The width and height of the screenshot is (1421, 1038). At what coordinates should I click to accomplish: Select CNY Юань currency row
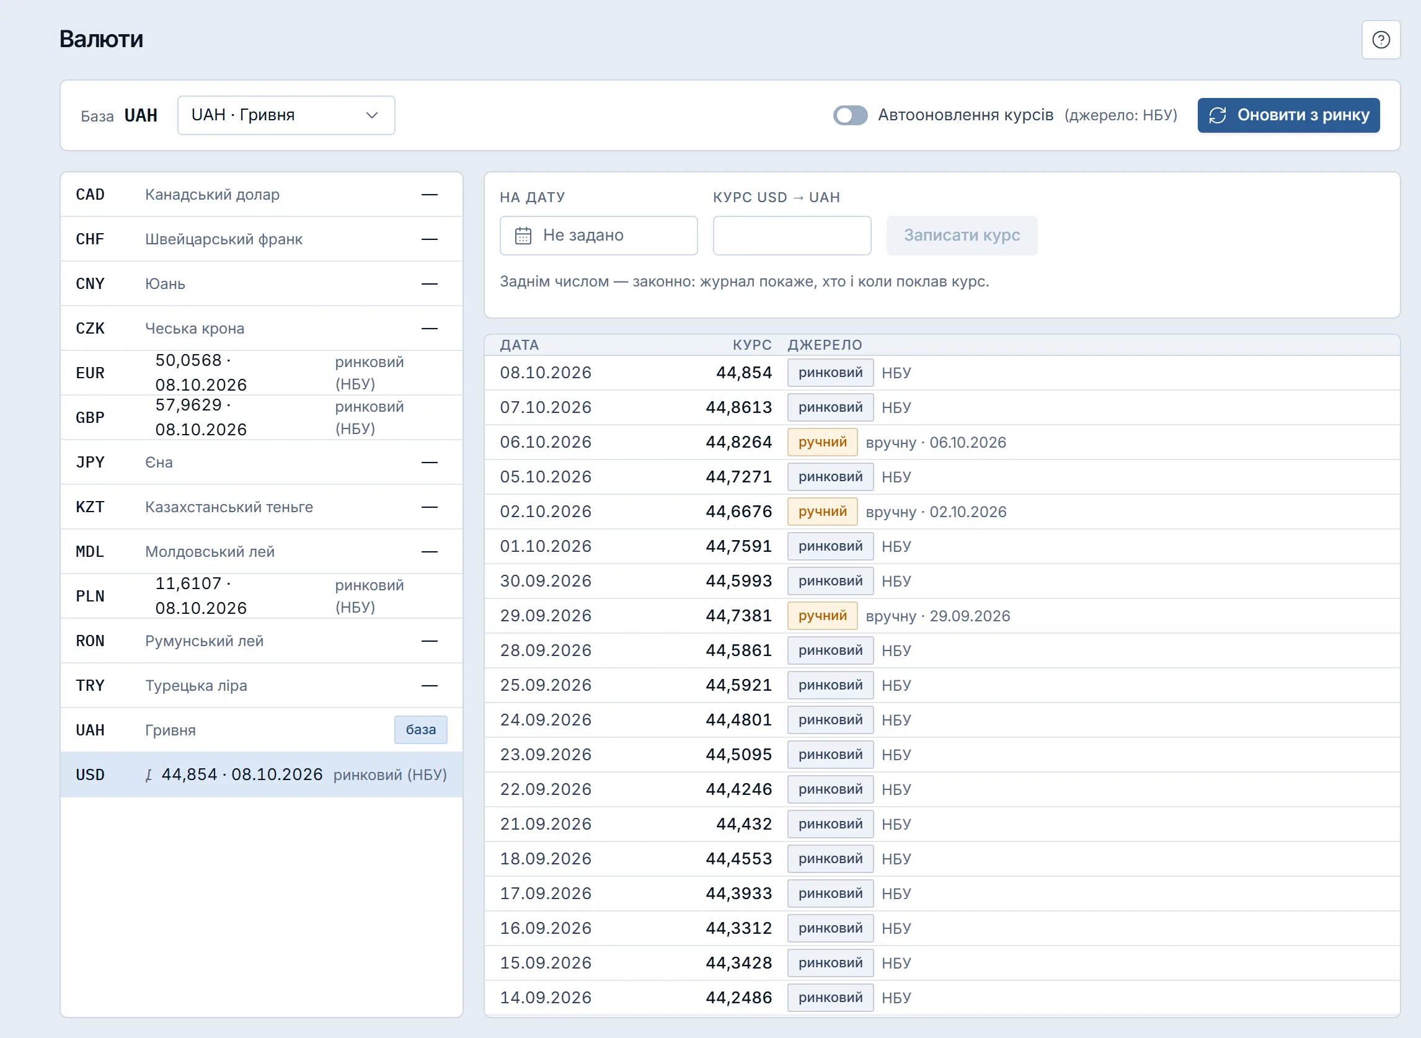[x=262, y=284]
